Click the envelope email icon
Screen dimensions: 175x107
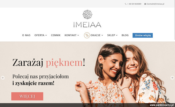click(145, 4)
